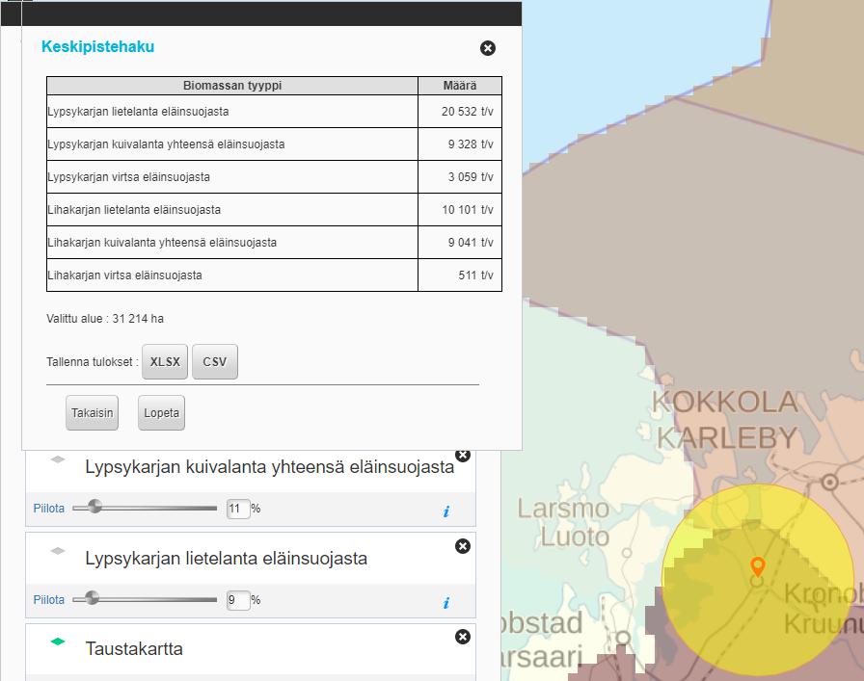The width and height of the screenshot is (864, 681).
Task: Close the Keskipistehaku dialog
Action: 488,48
